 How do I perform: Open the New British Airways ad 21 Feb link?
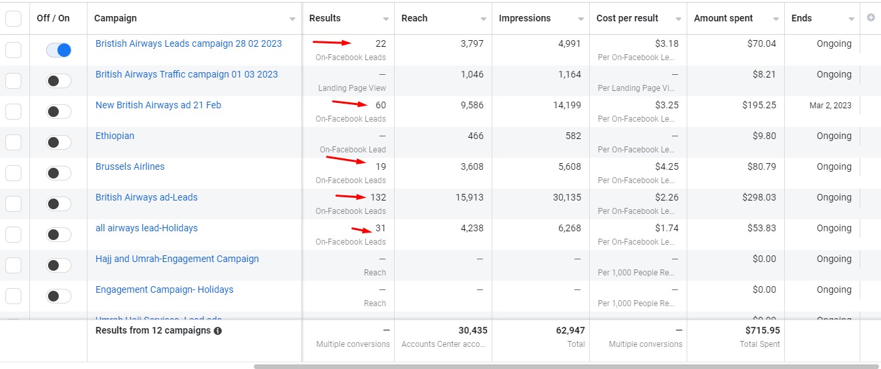[x=158, y=105]
